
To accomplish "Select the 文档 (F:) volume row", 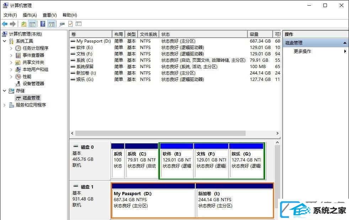I will [x=175, y=54].
